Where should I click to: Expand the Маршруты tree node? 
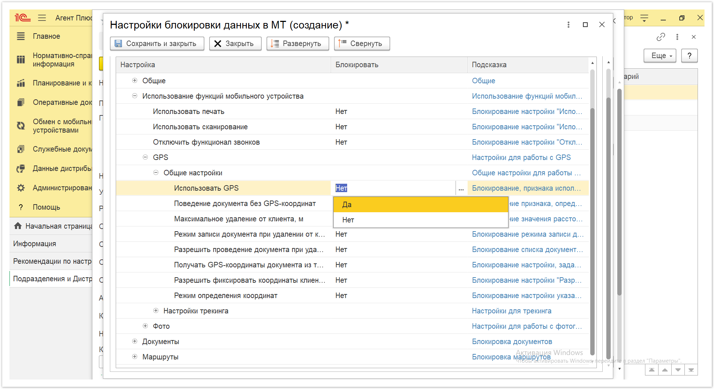click(135, 356)
